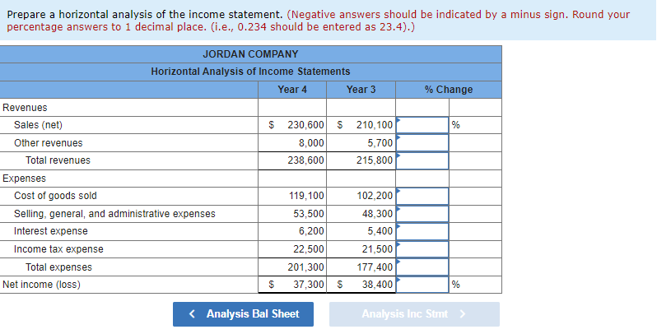The width and height of the screenshot is (671, 334).
Task: Select Cost of goods sold Year 3 value 102,200
Action: tap(375, 197)
